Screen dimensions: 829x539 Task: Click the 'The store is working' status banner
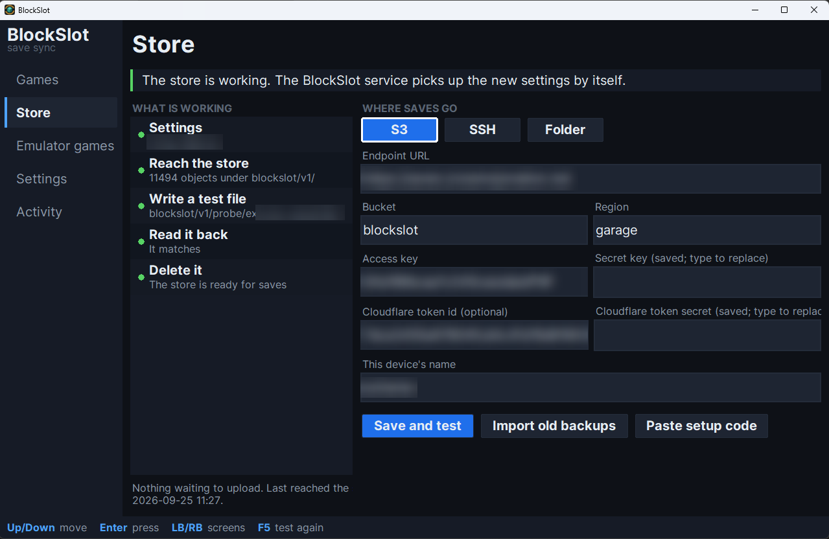(x=476, y=81)
